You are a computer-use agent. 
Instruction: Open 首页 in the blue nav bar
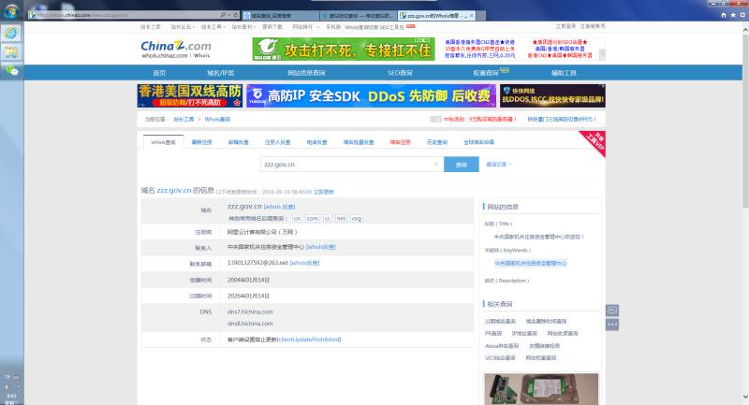click(159, 73)
